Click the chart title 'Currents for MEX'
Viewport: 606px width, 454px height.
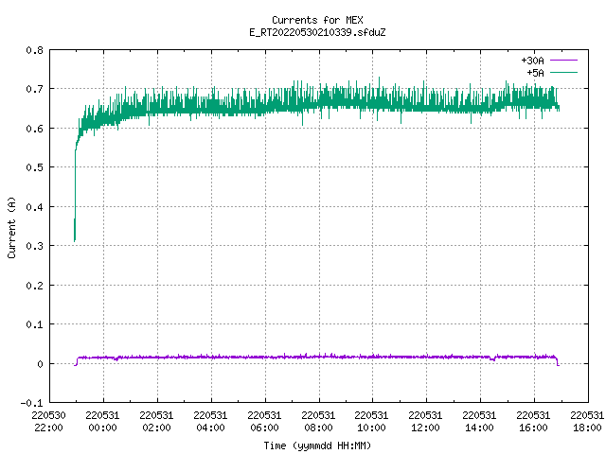pyautogui.click(x=317, y=20)
